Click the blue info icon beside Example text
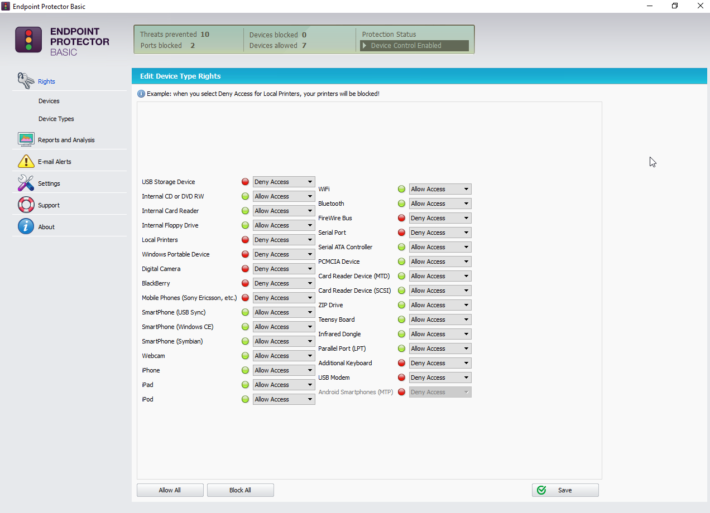Screen dimensions: 710x513 (141, 94)
